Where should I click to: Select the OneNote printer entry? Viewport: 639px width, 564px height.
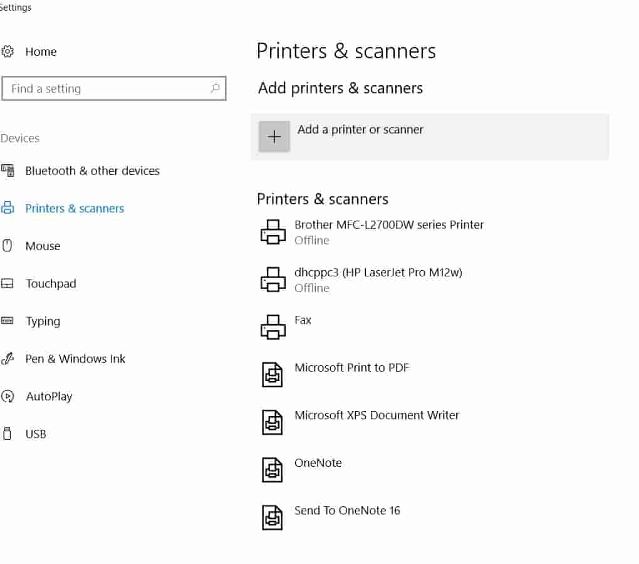[x=318, y=463]
